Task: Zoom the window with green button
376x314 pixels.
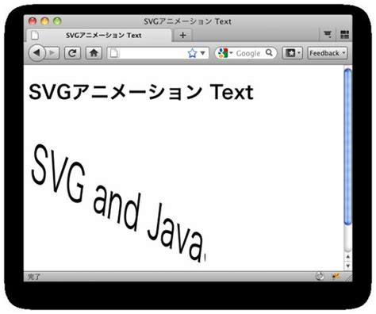Action: (x=57, y=21)
